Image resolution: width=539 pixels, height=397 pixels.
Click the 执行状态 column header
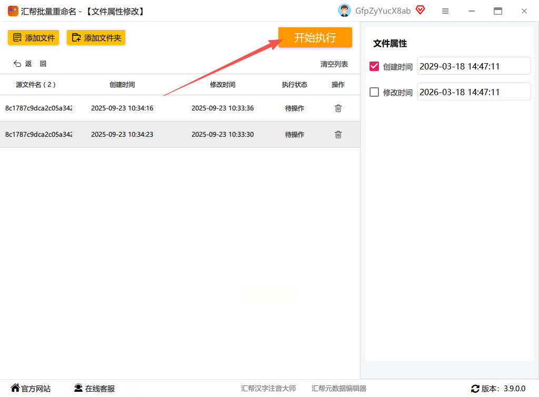tap(295, 85)
